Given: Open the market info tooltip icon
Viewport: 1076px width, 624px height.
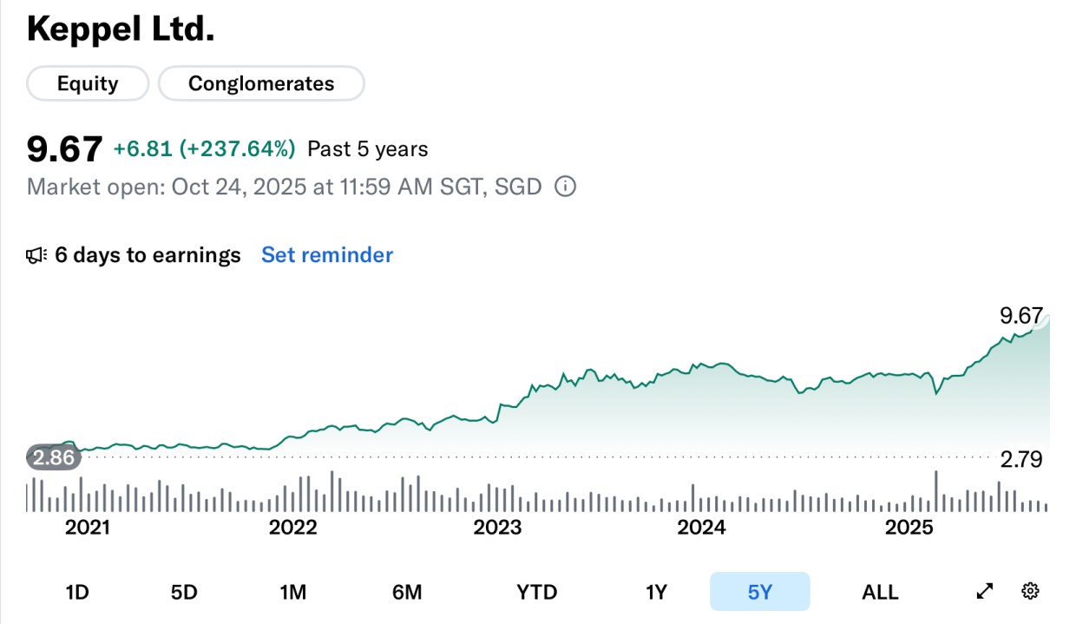Looking at the screenshot, I should [565, 186].
